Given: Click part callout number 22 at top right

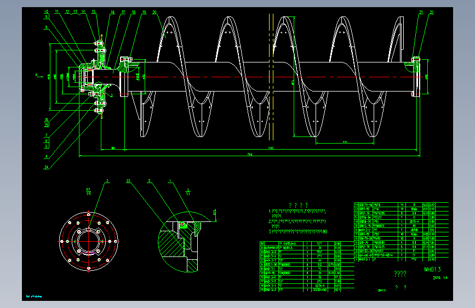Looking at the screenshot, I should pos(432,12).
